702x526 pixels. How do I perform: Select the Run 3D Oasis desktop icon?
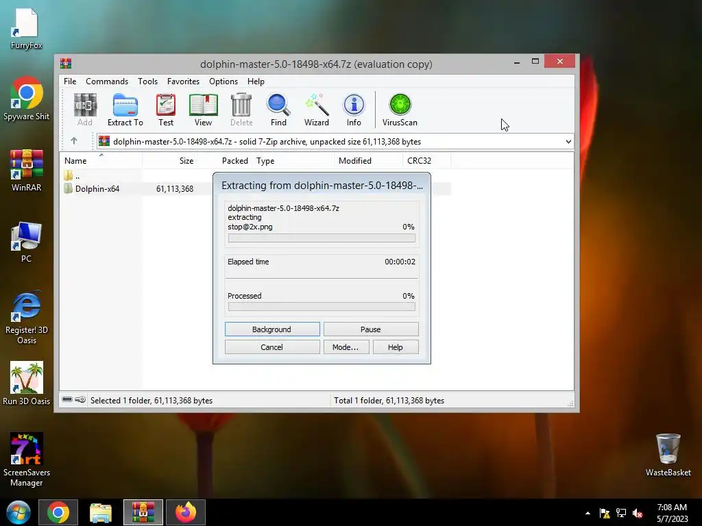click(27, 384)
